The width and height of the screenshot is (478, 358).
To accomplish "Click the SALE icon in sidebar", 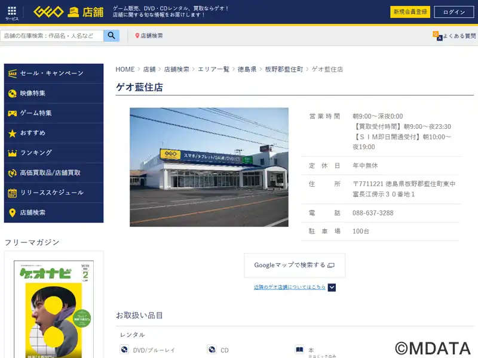I will click(13, 73).
